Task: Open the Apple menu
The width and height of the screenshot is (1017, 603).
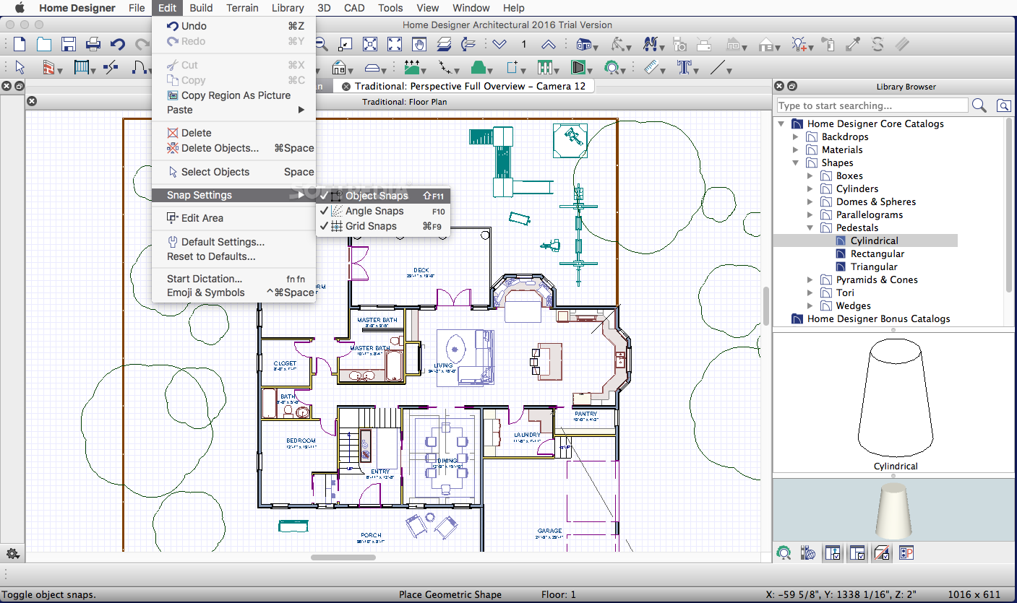Action: click(x=20, y=8)
